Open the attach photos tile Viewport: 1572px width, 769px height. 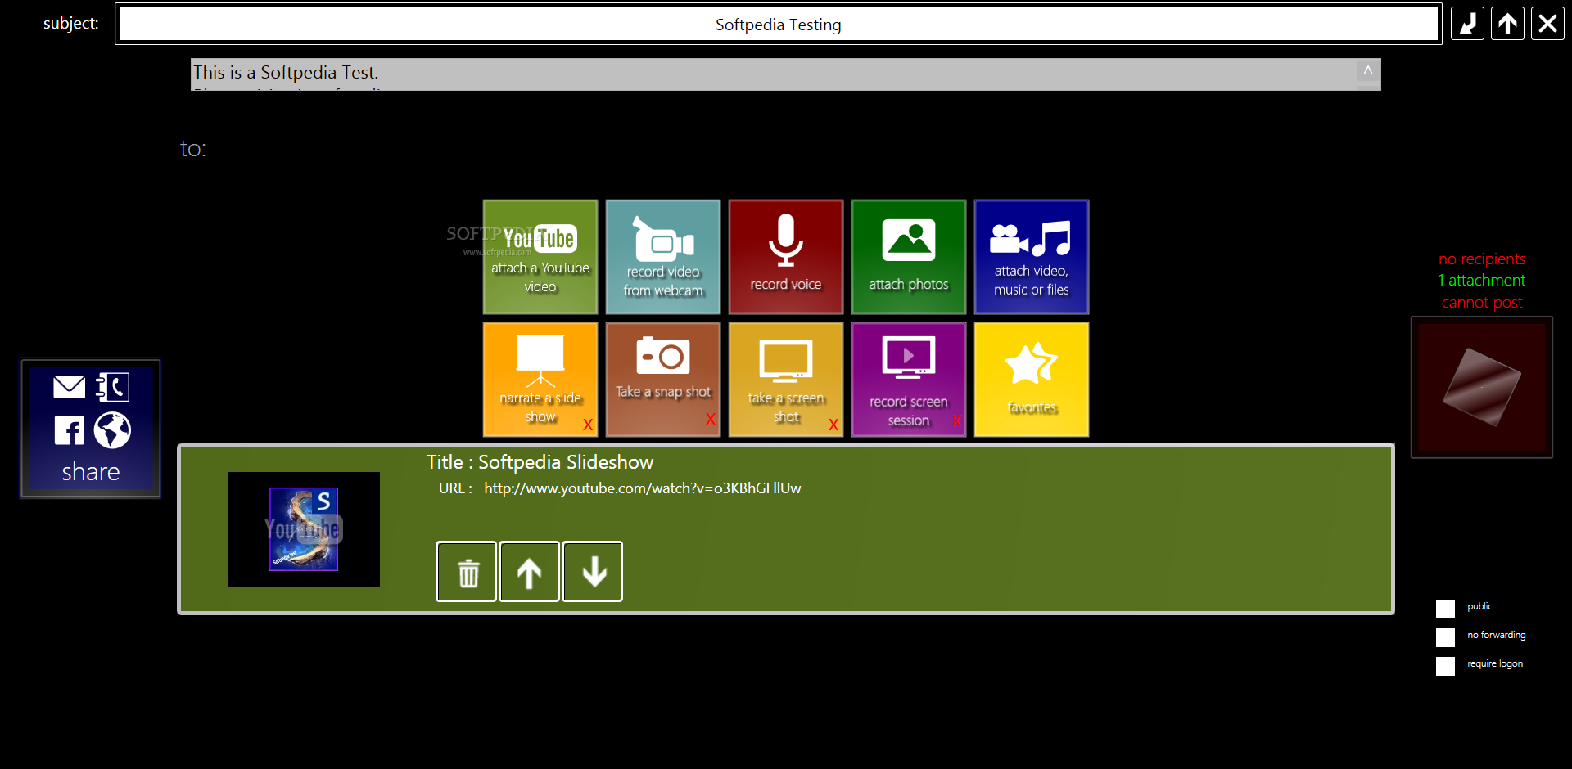pyautogui.click(x=909, y=257)
